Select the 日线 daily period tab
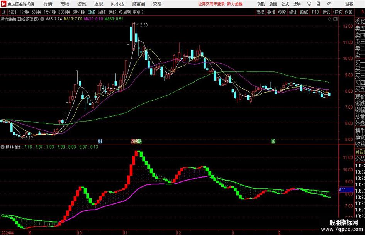 [91, 12]
